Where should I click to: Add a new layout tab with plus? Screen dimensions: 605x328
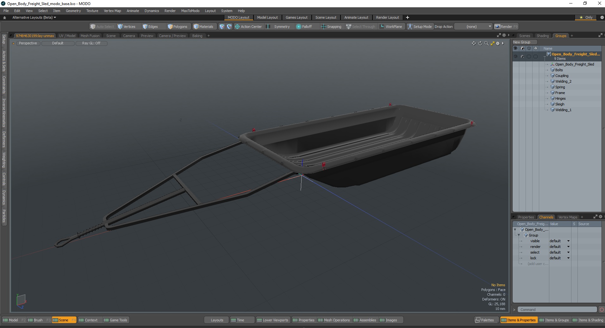pos(408,17)
